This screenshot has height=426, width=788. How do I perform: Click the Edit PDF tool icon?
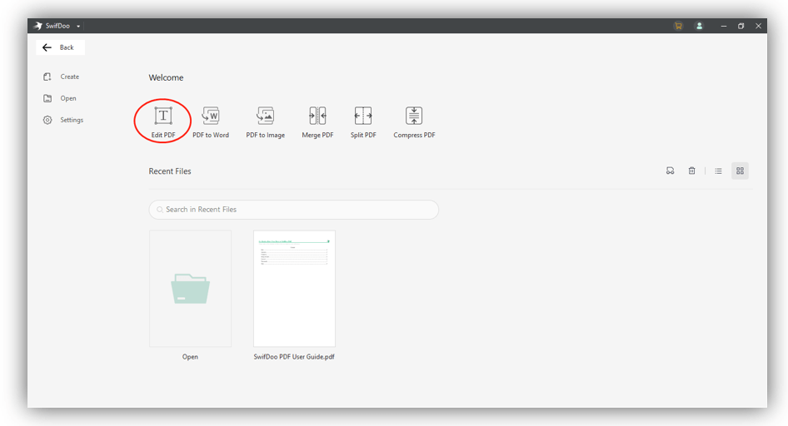pyautogui.click(x=163, y=116)
